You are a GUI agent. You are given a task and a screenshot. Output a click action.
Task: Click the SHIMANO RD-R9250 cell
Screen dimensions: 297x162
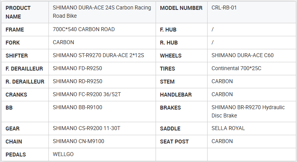77,82
